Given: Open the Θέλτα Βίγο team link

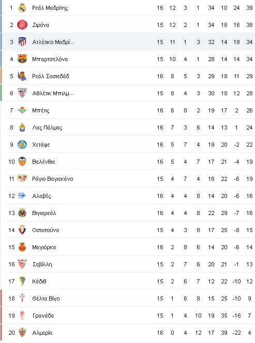Looking at the screenshot, I should click(46, 298).
